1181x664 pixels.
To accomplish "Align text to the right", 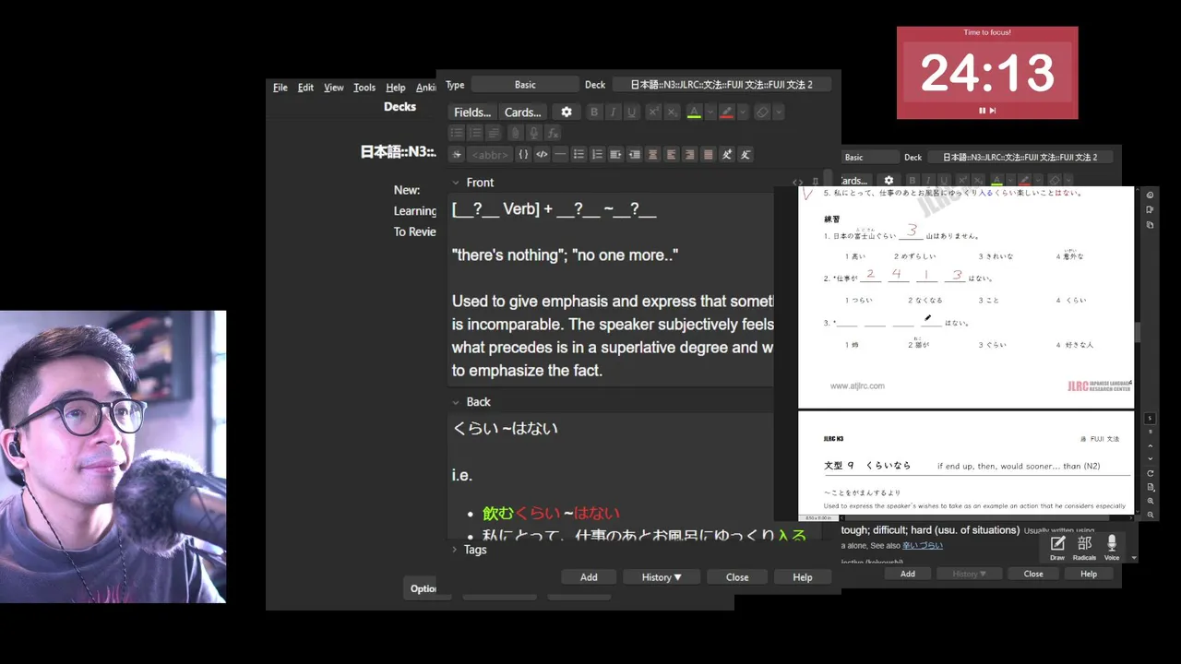I will [x=689, y=154].
